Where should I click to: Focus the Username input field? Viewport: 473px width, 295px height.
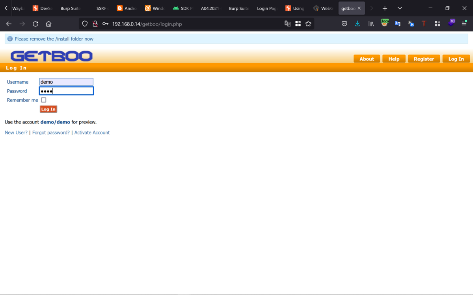pos(66,82)
